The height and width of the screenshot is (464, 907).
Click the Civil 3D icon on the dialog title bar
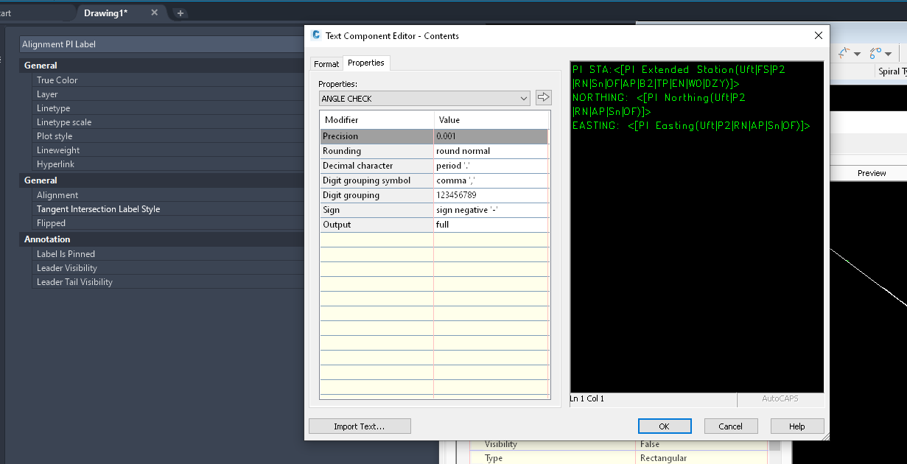316,35
